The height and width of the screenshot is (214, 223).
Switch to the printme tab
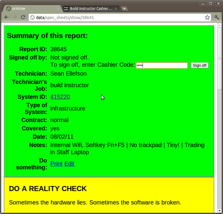click(31, 9)
